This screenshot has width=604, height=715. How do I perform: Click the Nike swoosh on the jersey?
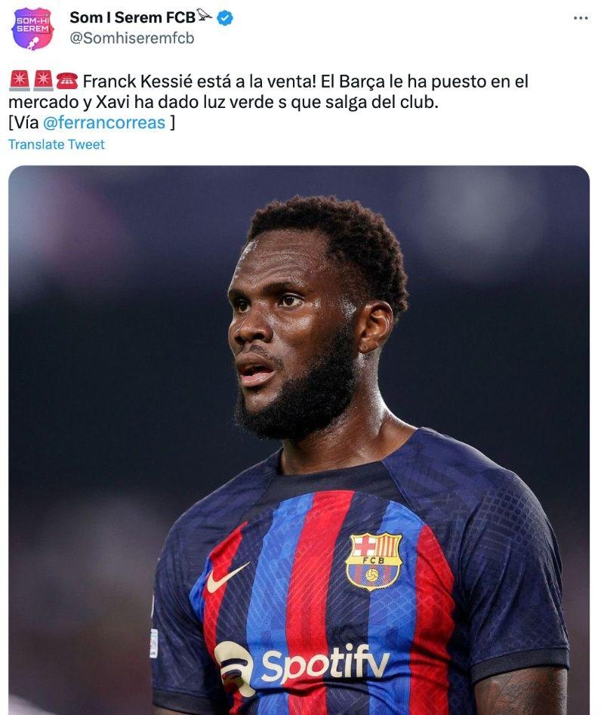(x=227, y=578)
